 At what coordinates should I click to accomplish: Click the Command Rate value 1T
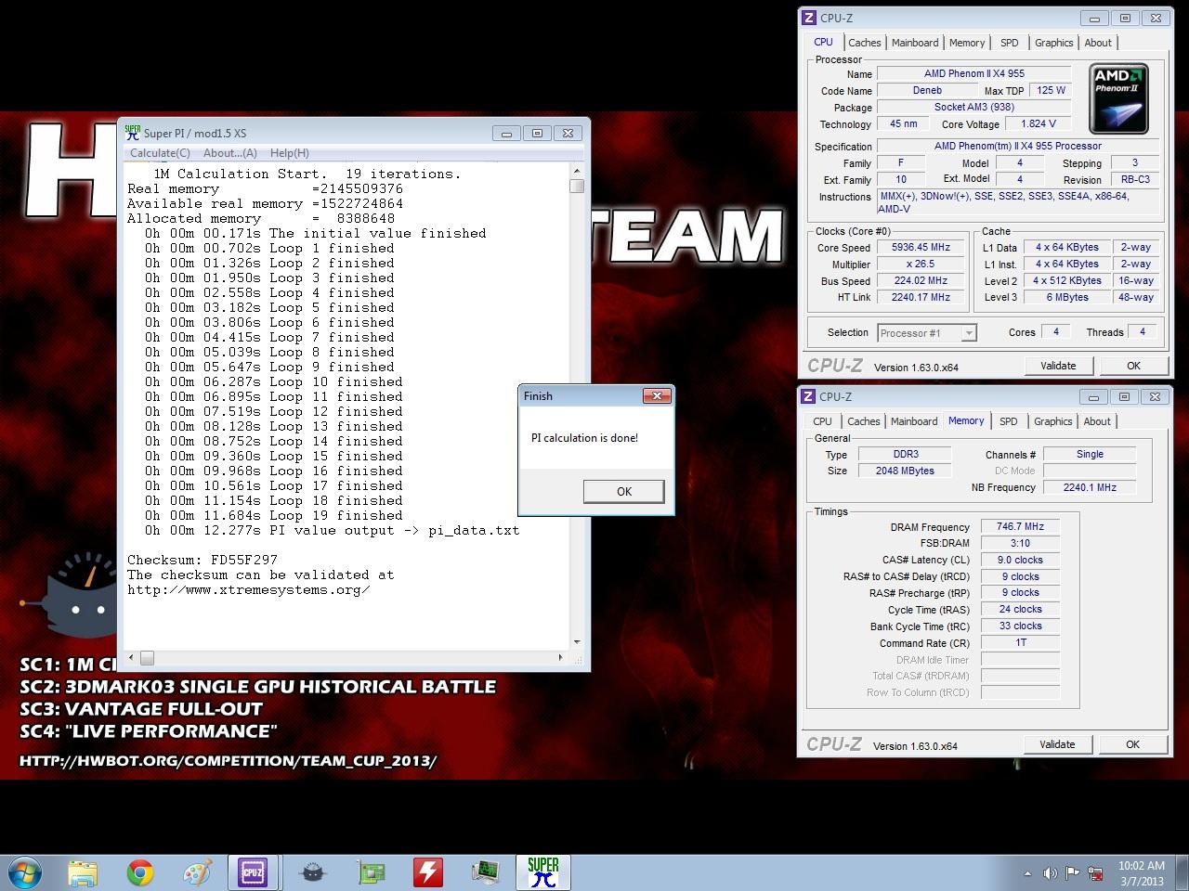[1021, 642]
